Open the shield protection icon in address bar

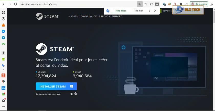coord(151,4)
